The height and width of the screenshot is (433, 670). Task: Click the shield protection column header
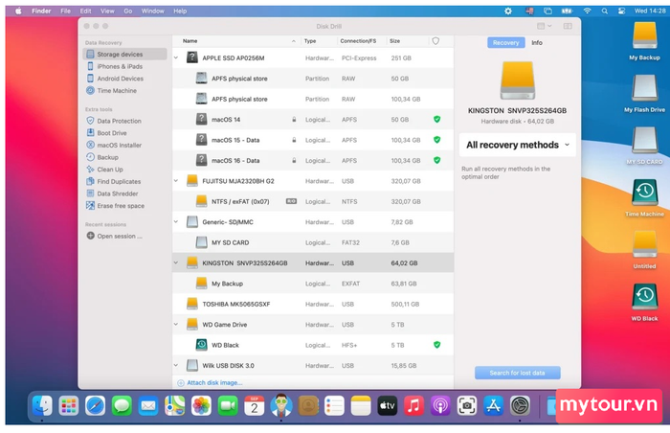(x=435, y=41)
